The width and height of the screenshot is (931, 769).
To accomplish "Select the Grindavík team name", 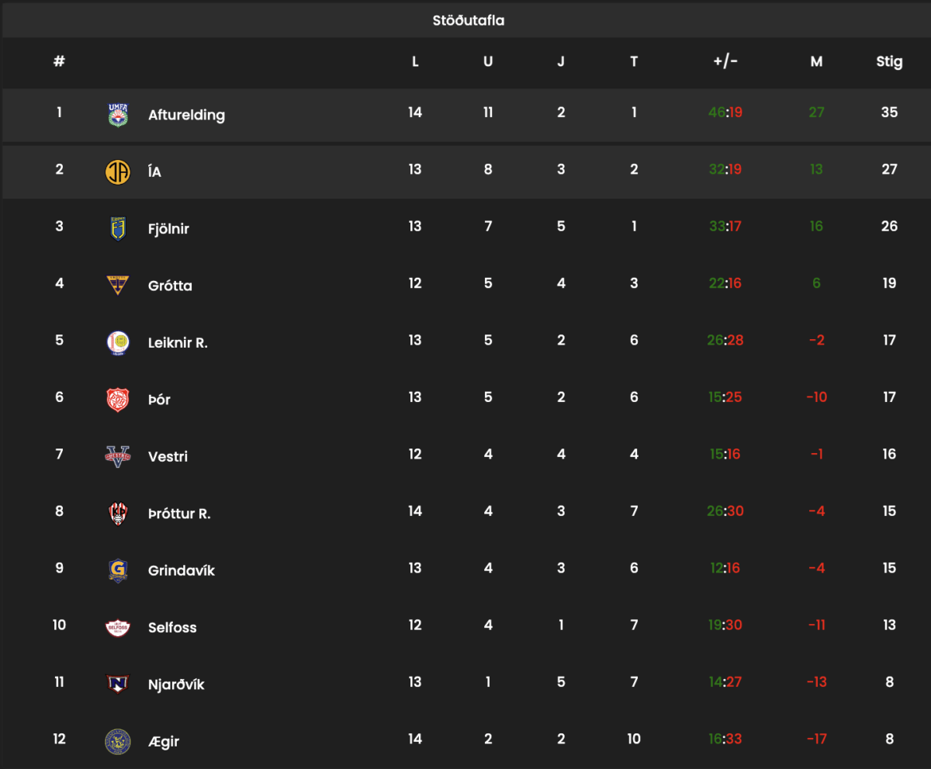I will coord(182,570).
